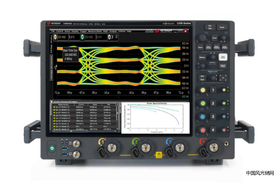Open the Math menu
Screen dimensions: 277x184
[x=106, y=31]
